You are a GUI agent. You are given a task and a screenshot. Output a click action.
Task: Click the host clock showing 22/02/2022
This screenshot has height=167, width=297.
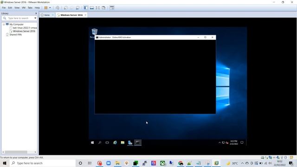click(279, 163)
